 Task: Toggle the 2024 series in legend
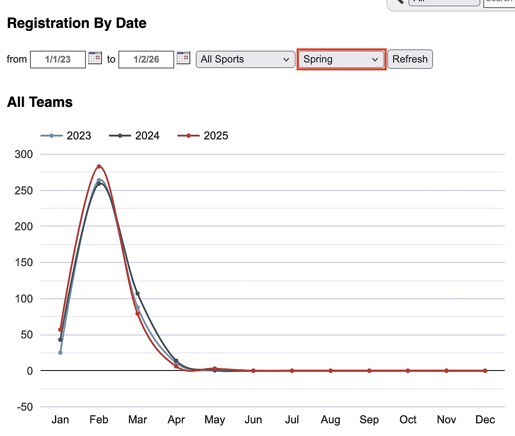[x=134, y=136]
